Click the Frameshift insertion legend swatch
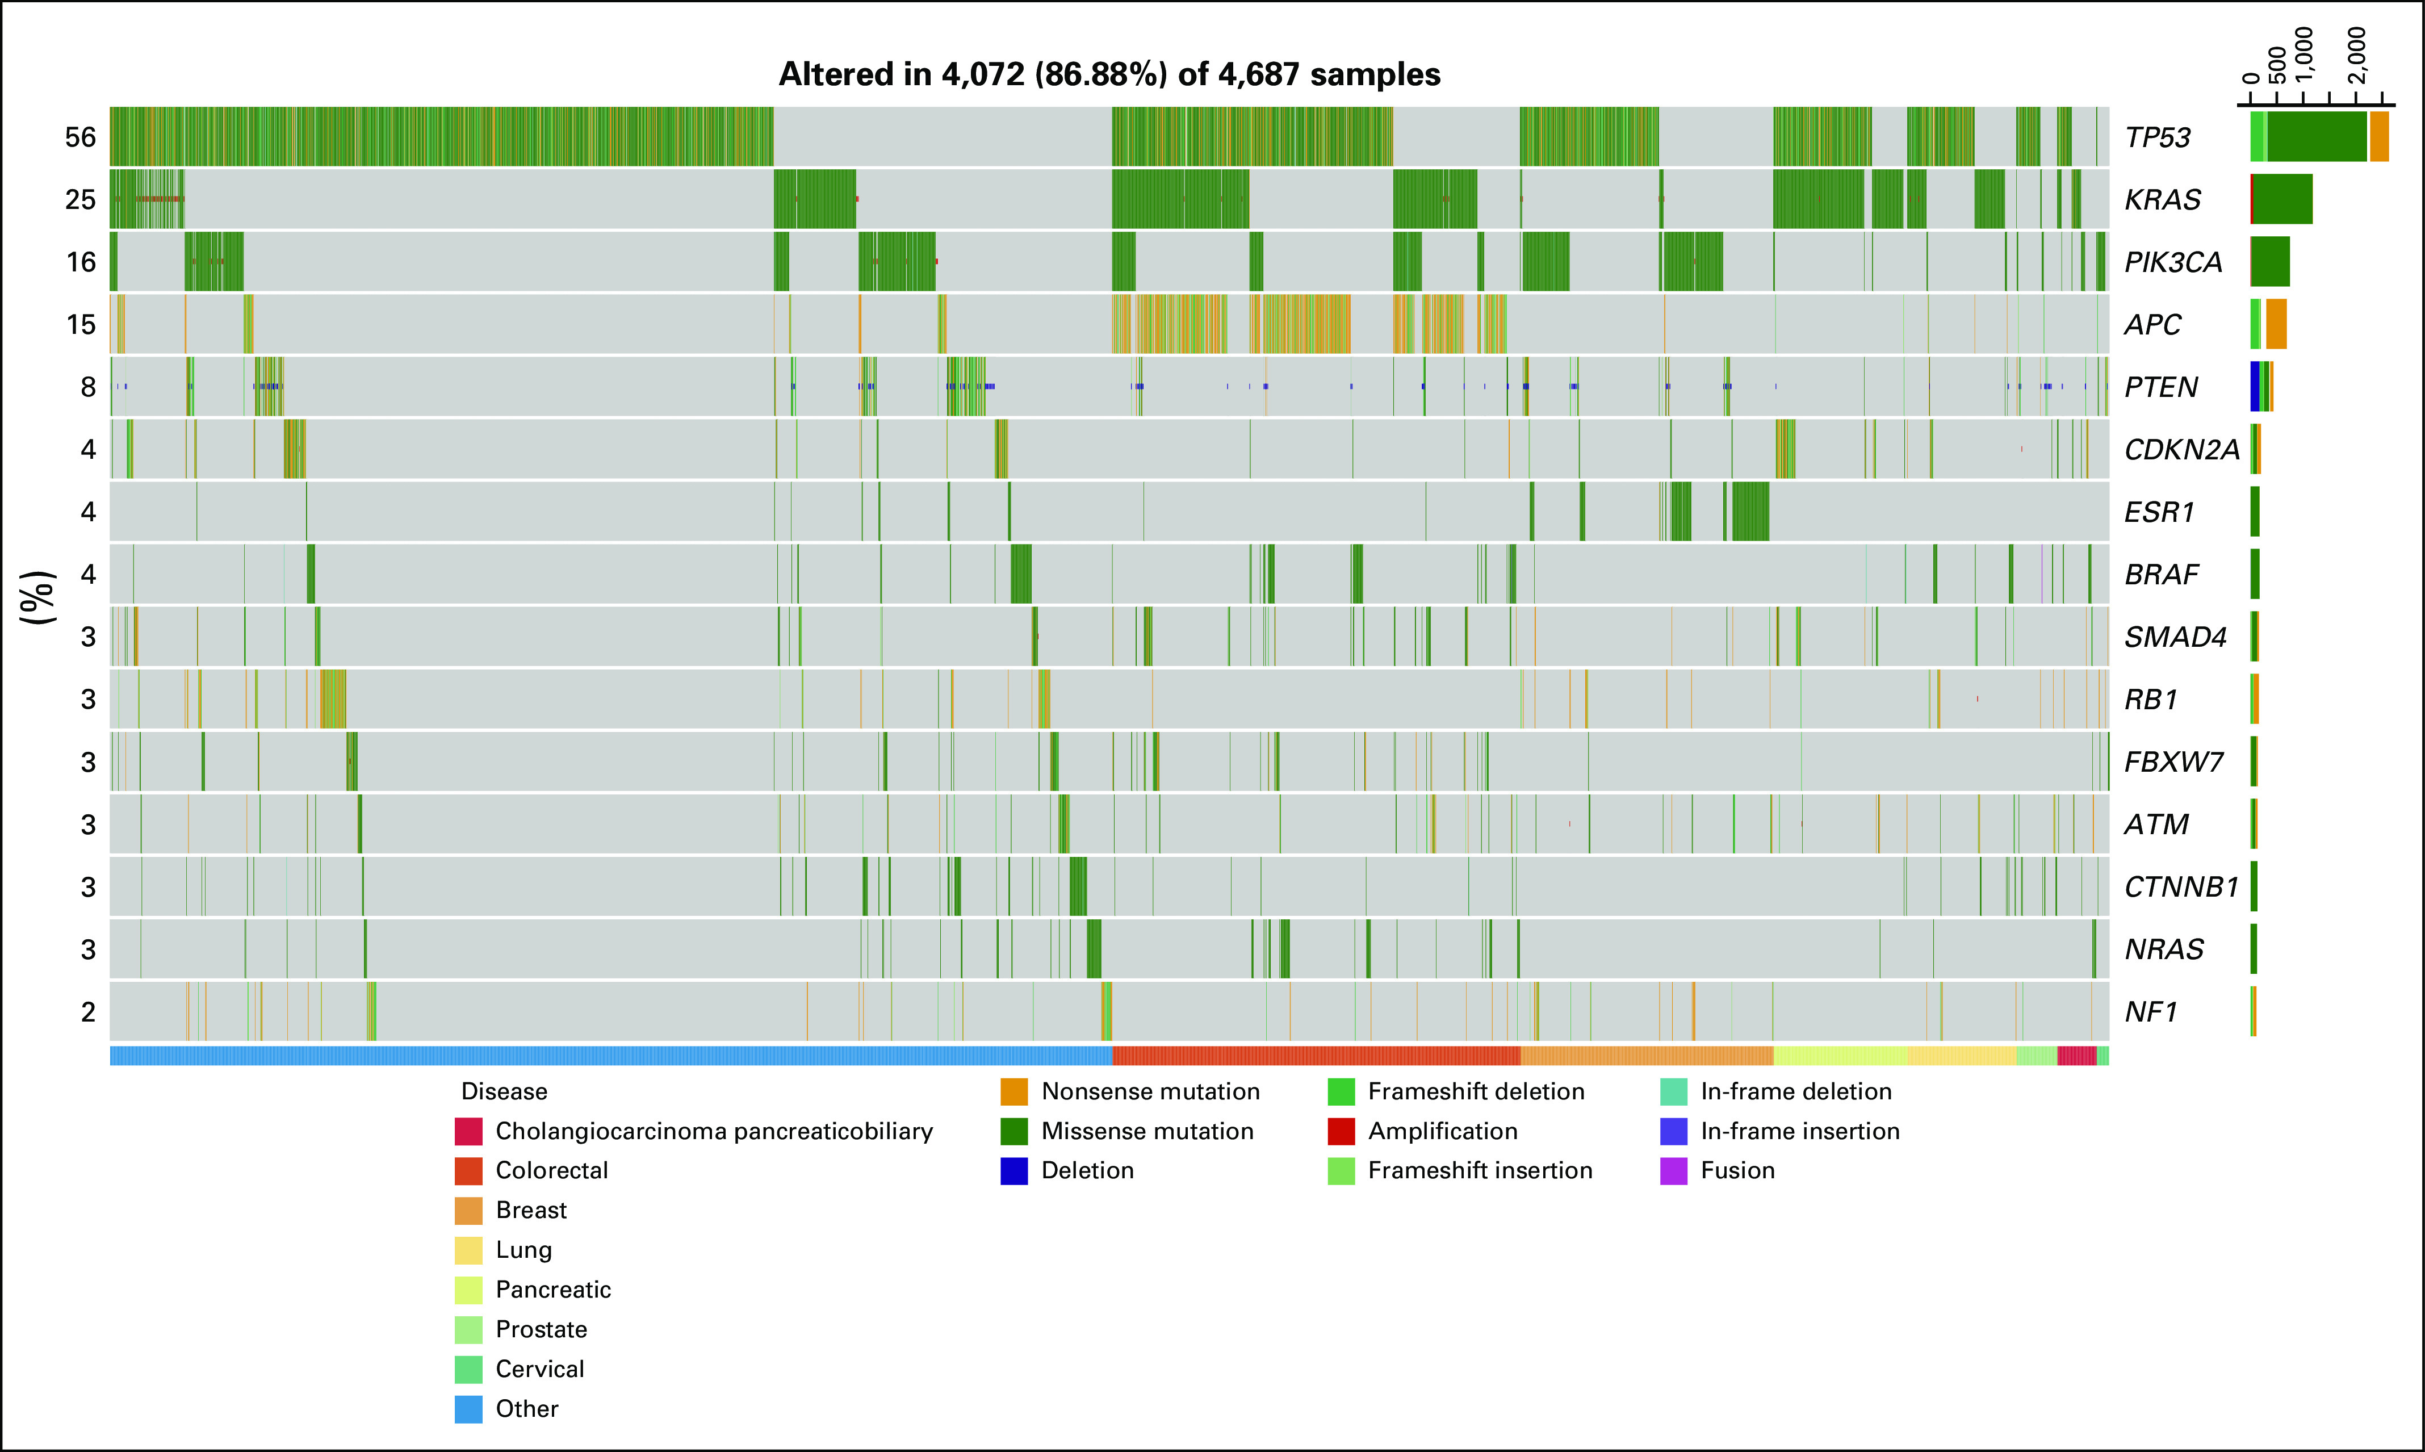The width and height of the screenshot is (2425, 1452). pyautogui.click(x=1341, y=1170)
